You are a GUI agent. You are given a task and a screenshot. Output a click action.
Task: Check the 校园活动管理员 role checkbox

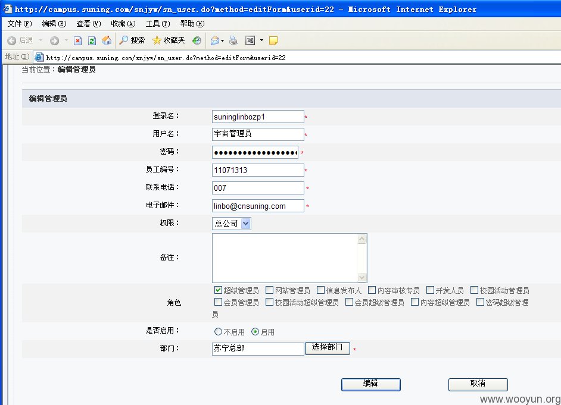[x=474, y=290]
